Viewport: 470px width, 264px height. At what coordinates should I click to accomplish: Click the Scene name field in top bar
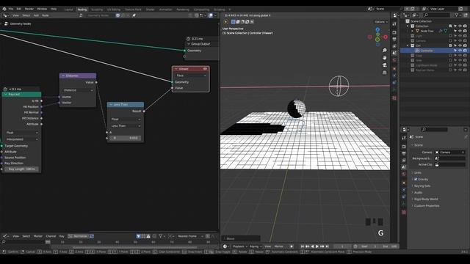pos(388,9)
